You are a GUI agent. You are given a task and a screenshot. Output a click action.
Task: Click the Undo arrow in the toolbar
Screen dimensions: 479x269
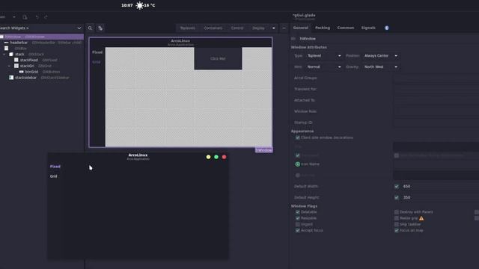point(37,17)
